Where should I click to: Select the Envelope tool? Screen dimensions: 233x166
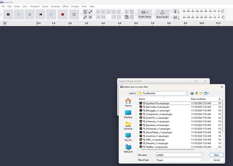pyautogui.click(x=90, y=12)
